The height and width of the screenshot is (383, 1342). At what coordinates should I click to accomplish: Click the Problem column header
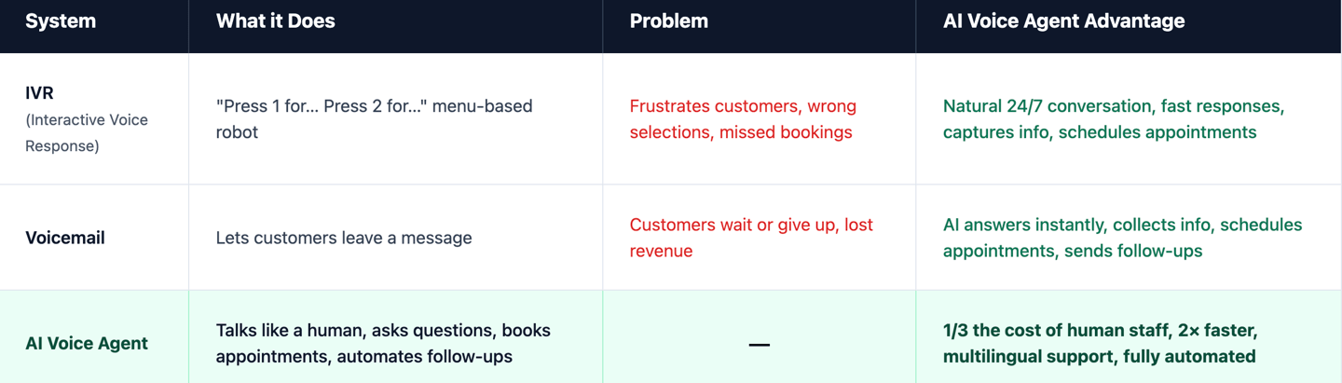click(x=668, y=21)
